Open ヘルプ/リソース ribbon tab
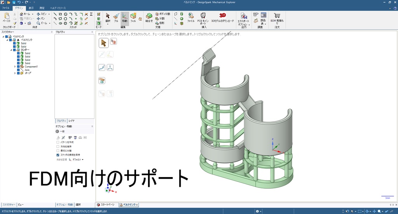The height and width of the screenshot is (214, 398). tap(58, 8)
